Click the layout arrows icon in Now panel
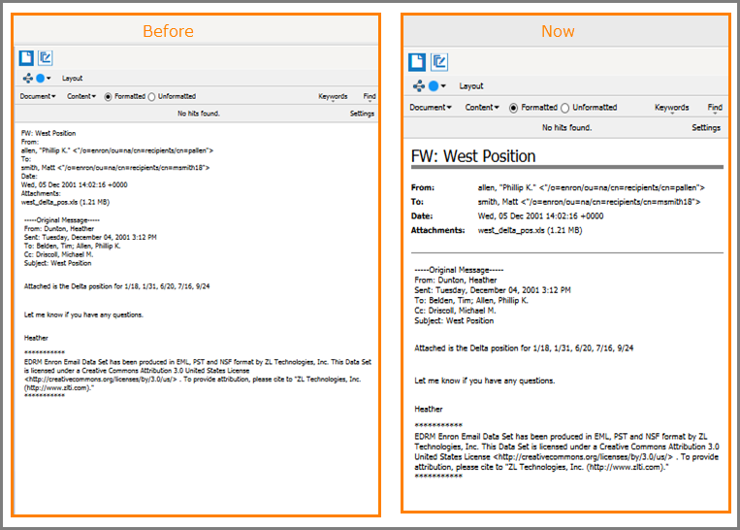The height and width of the screenshot is (530, 740). (419, 86)
